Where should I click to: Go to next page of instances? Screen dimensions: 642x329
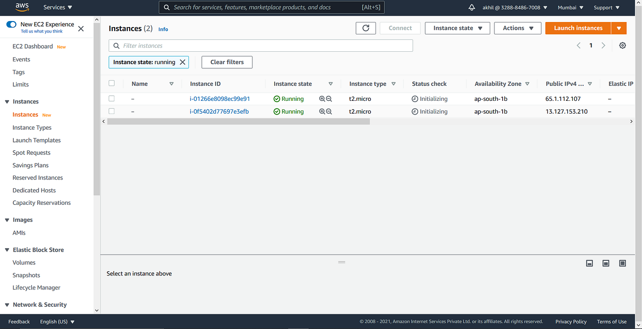[x=603, y=45]
